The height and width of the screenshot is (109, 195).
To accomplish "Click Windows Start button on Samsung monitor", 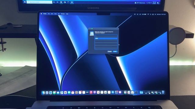I will (x=25, y=2).
